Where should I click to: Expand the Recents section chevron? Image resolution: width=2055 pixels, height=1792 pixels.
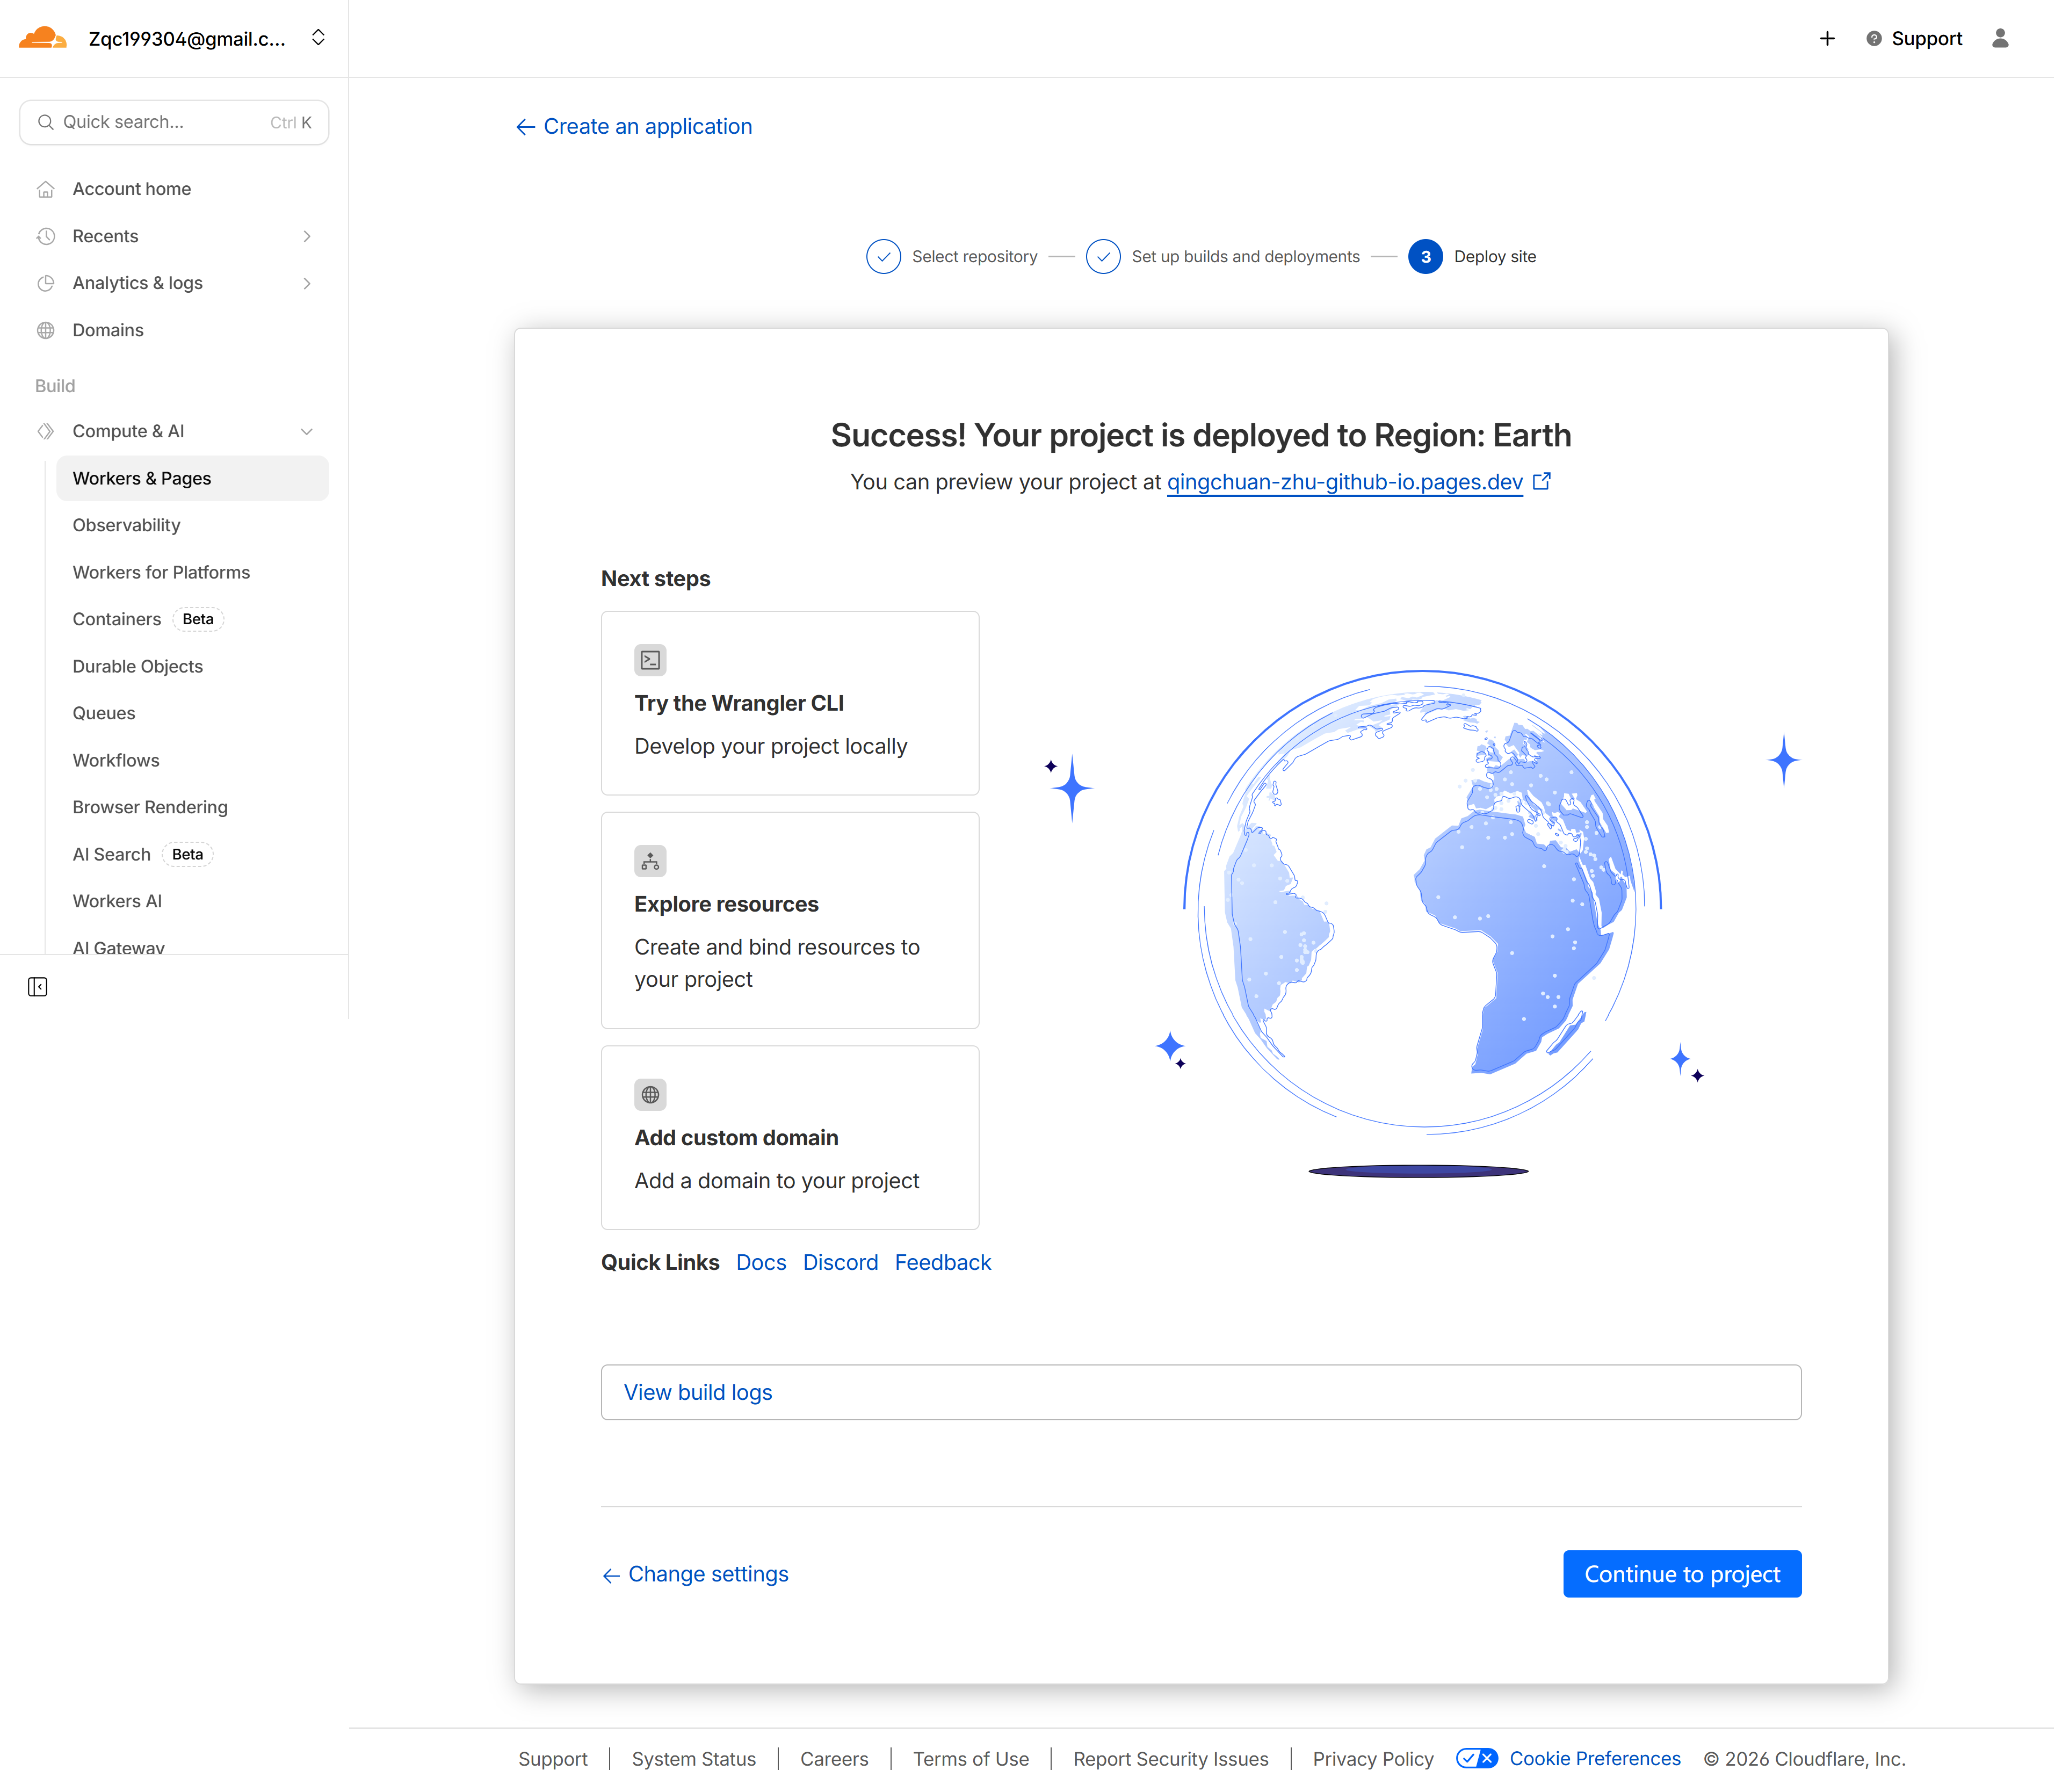pos(306,236)
